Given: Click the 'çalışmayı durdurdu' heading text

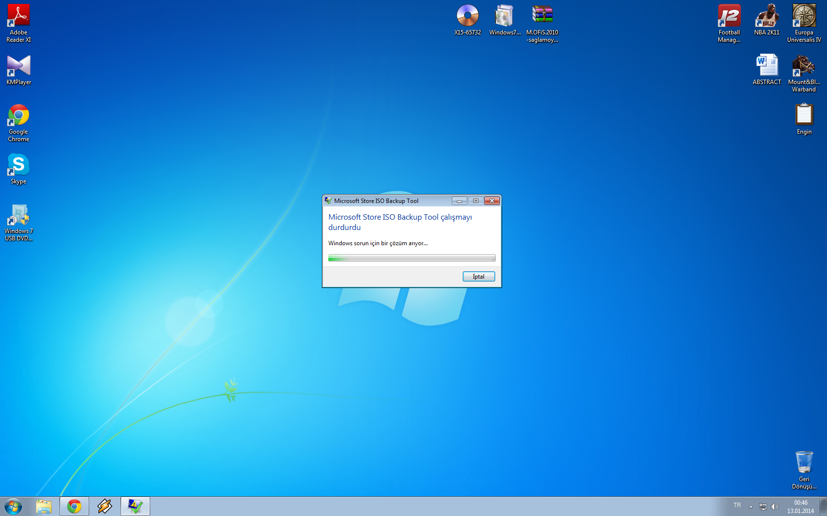Looking at the screenshot, I should point(400,222).
